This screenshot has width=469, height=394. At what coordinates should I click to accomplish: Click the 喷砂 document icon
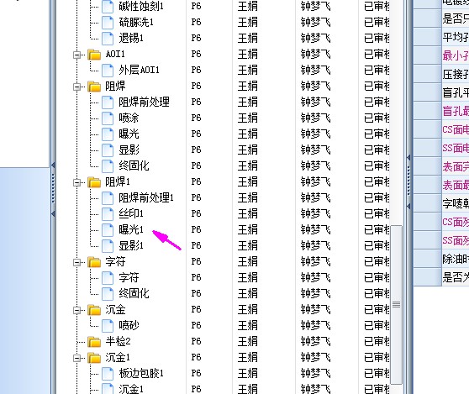pyautogui.click(x=108, y=325)
